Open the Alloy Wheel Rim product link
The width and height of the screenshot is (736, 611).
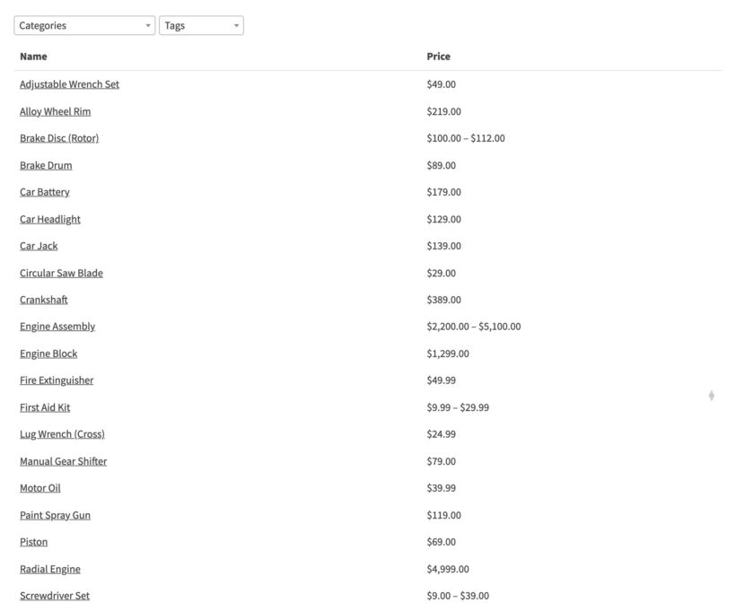(56, 111)
